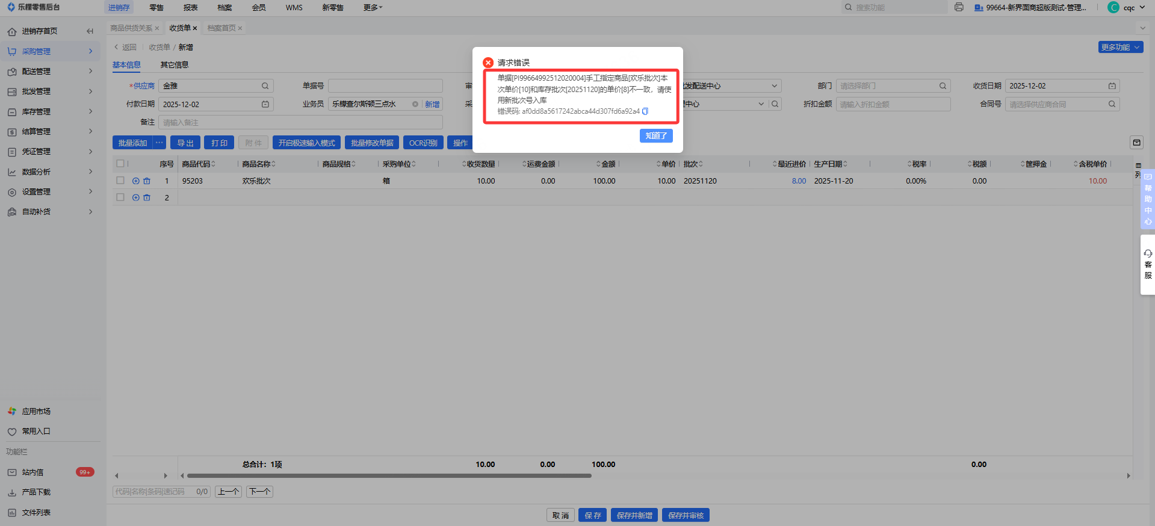Click the printer icon in the header
This screenshot has height=526, width=1155.
959,7
